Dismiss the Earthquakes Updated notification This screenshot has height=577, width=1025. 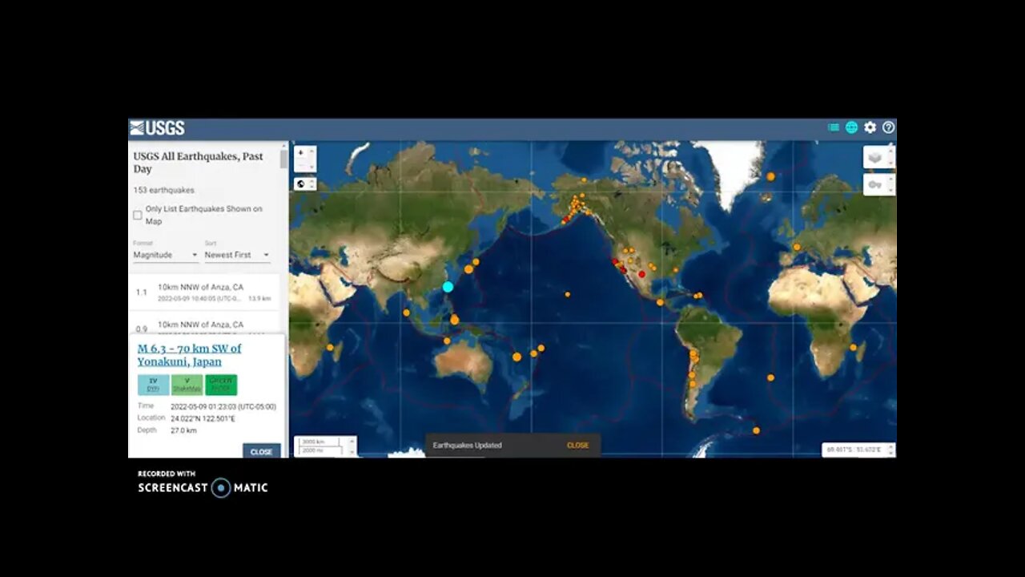click(x=577, y=446)
